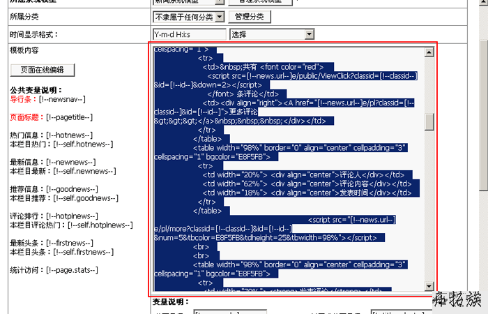Click the 公共变量说明 heading
Viewport: 488px width, 314px height.
click(36, 90)
